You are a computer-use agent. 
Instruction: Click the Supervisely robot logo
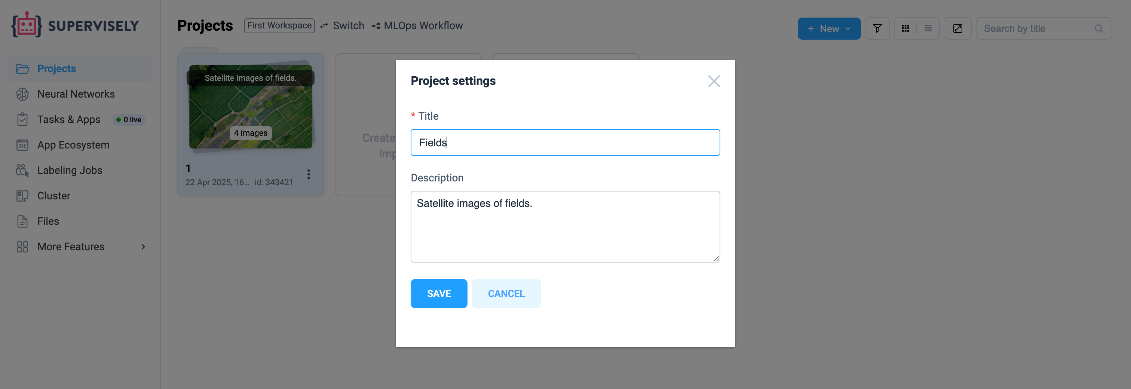(26, 25)
